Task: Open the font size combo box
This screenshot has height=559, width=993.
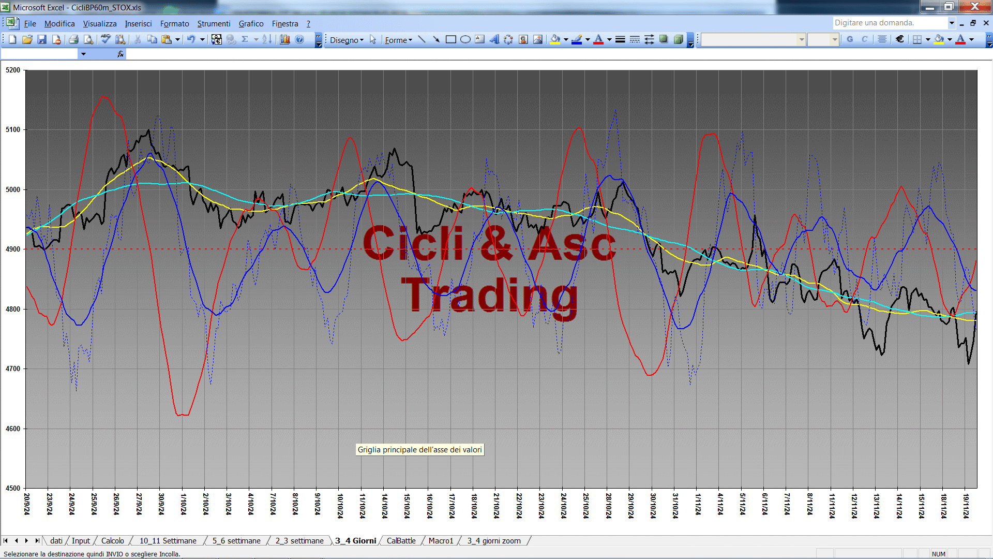Action: point(823,39)
